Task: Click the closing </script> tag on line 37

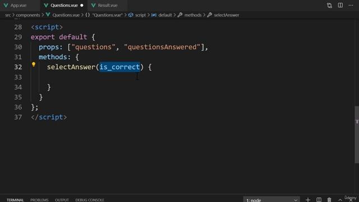Action: [49, 117]
